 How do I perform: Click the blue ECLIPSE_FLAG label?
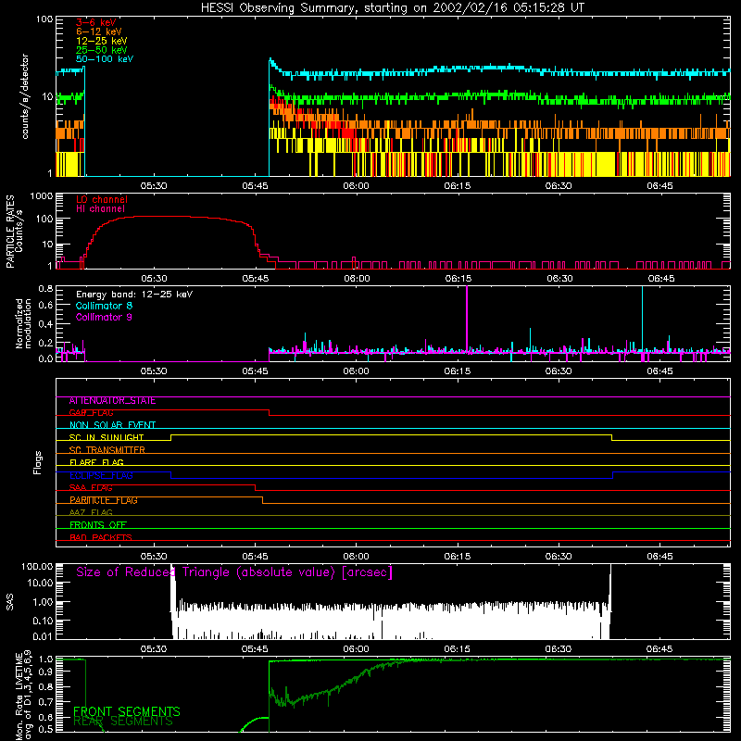[x=101, y=475]
